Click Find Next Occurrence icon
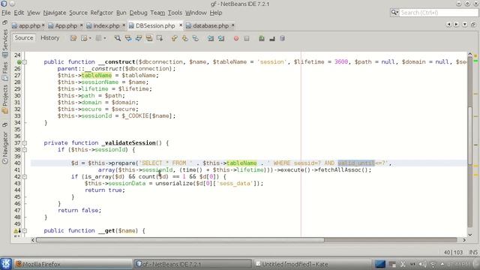Viewport: 480px width, 270px height. 139,38
